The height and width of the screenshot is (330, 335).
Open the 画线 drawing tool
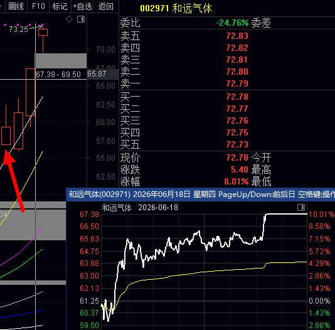pos(16,6)
